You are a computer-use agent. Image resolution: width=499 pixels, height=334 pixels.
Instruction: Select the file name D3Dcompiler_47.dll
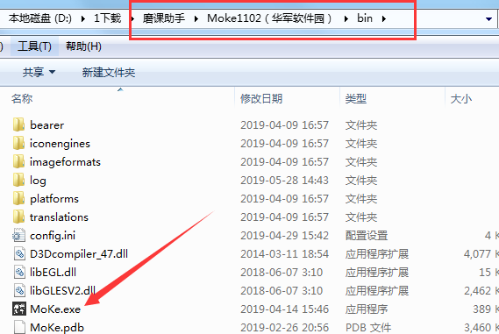(x=79, y=254)
